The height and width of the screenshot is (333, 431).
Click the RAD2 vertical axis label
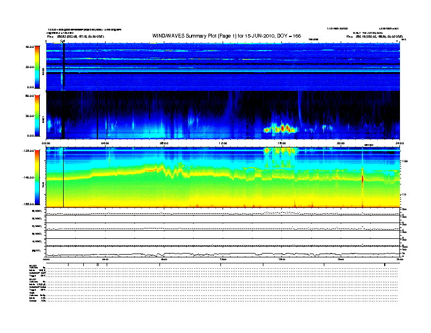(x=43, y=71)
